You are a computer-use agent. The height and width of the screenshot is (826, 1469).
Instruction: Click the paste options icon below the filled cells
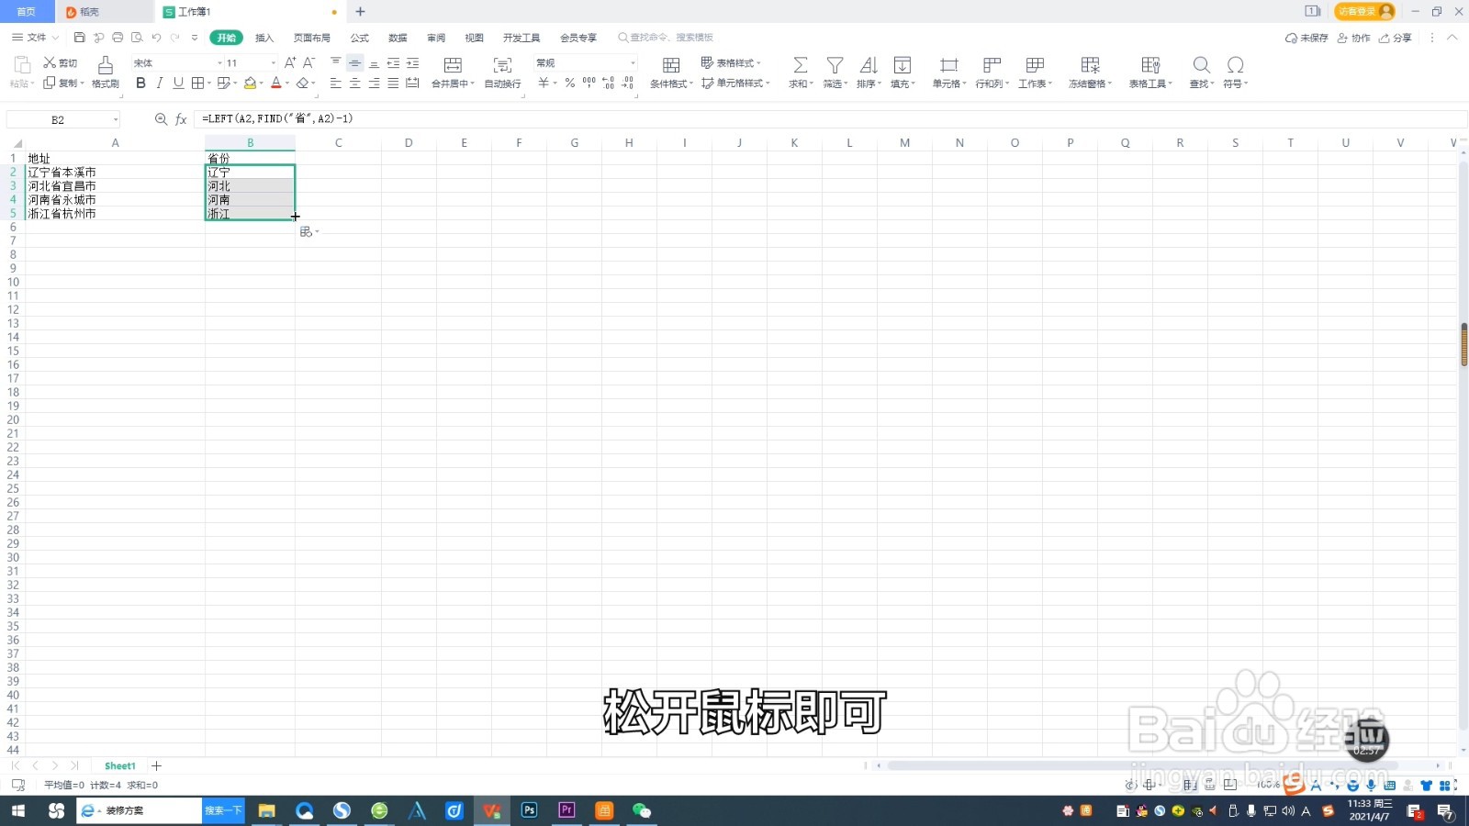(x=307, y=232)
